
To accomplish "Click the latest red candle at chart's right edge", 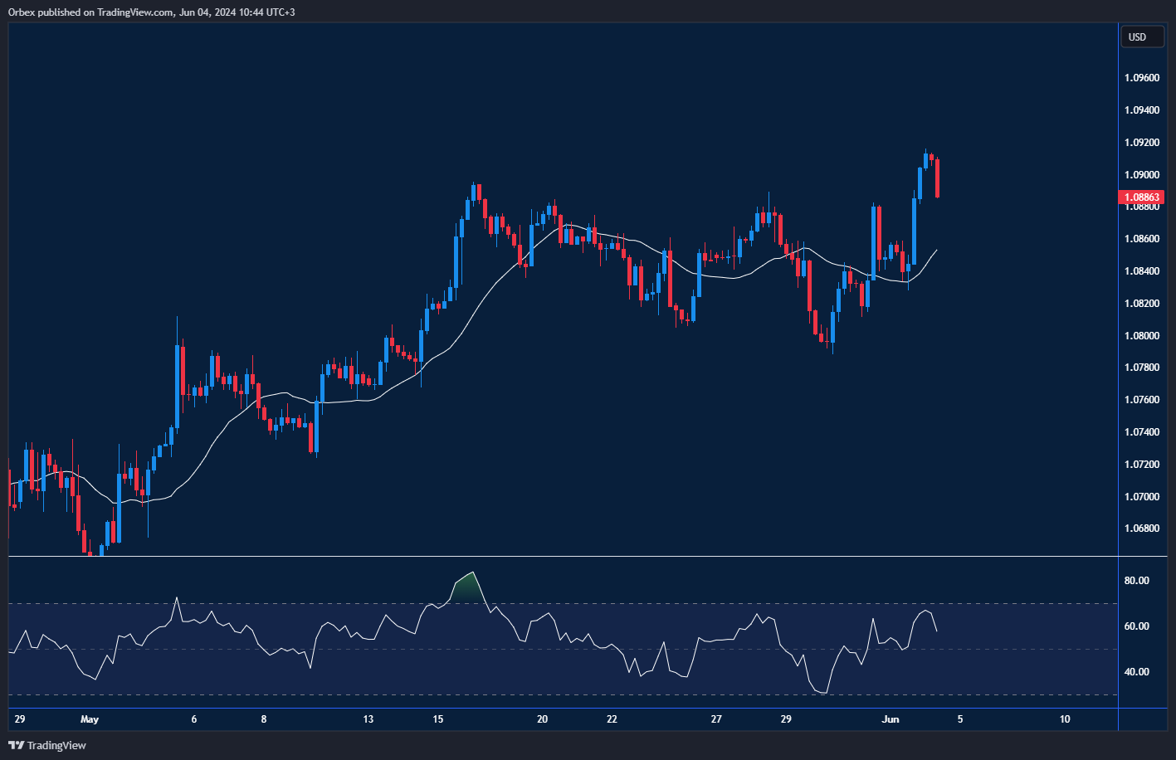I will pos(937,178).
